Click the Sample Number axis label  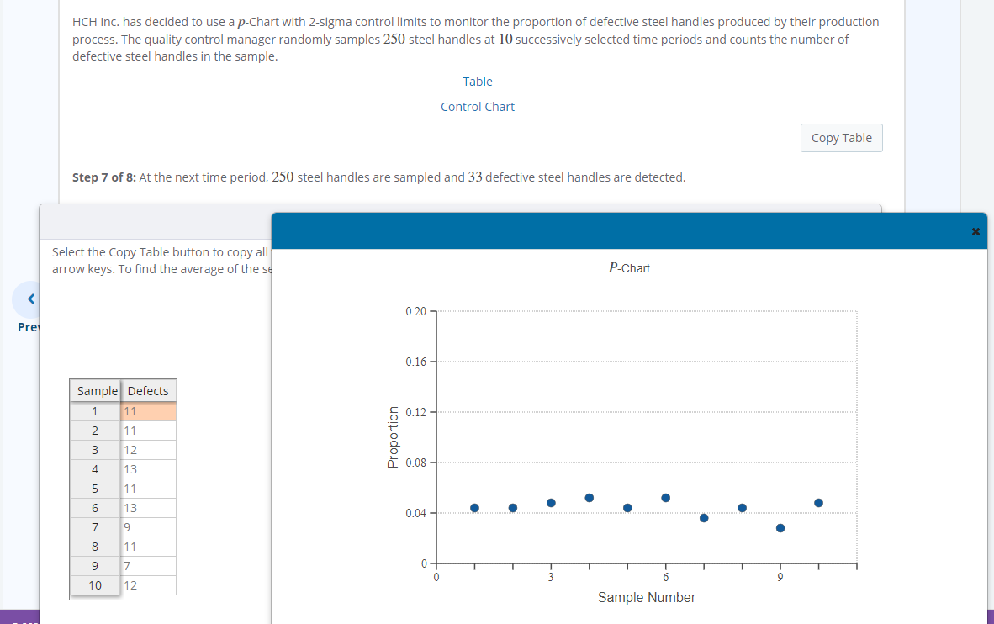[646, 597]
